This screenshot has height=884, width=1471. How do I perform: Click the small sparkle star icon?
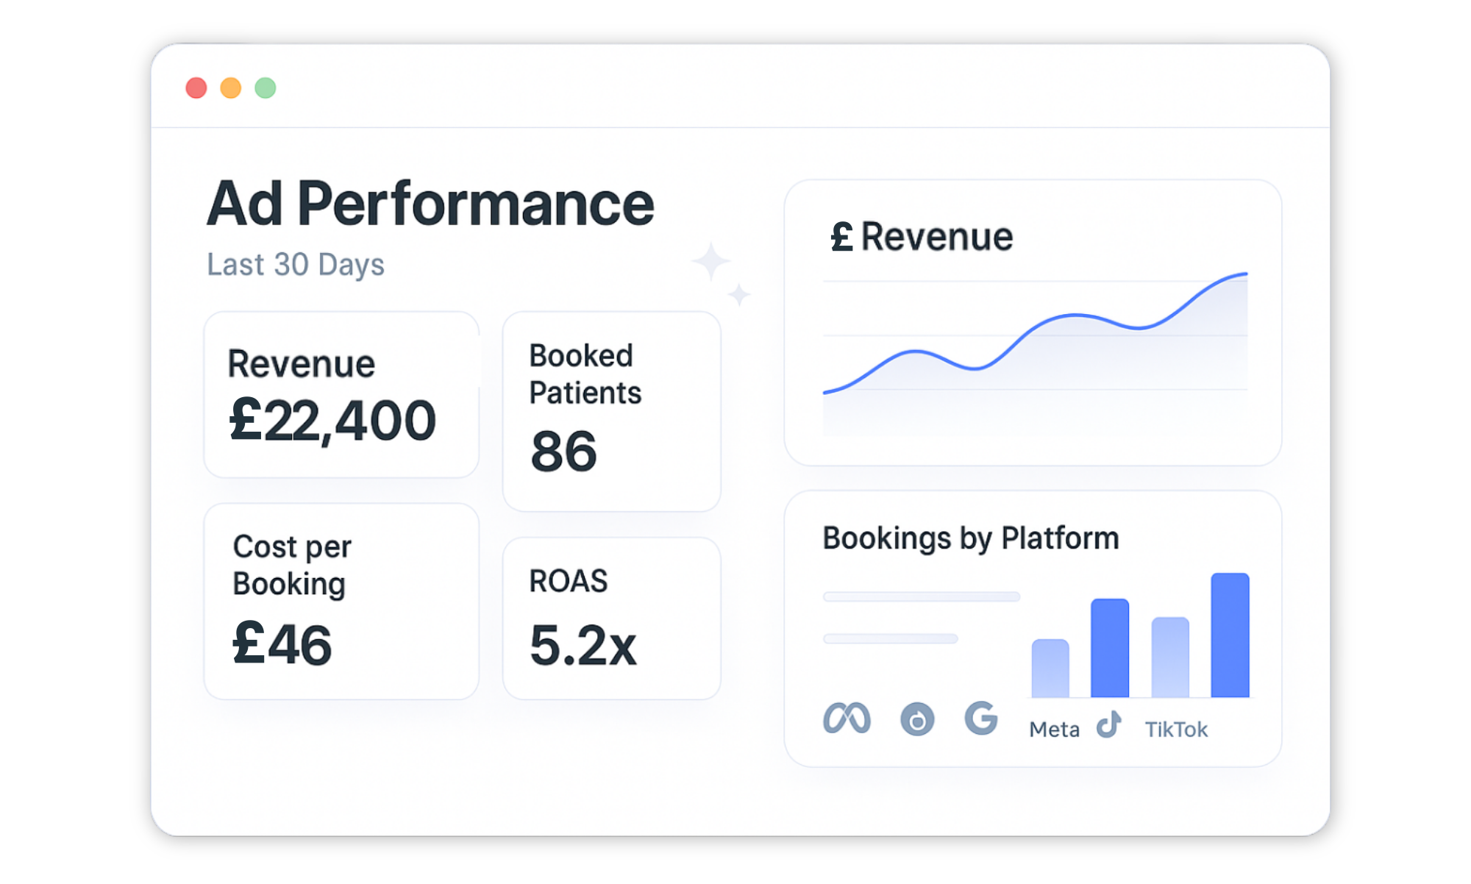point(738,295)
